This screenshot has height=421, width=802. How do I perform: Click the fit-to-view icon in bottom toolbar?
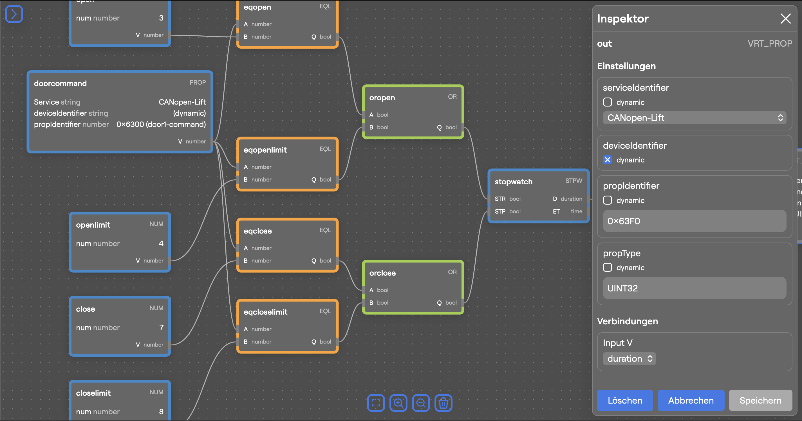(x=376, y=403)
